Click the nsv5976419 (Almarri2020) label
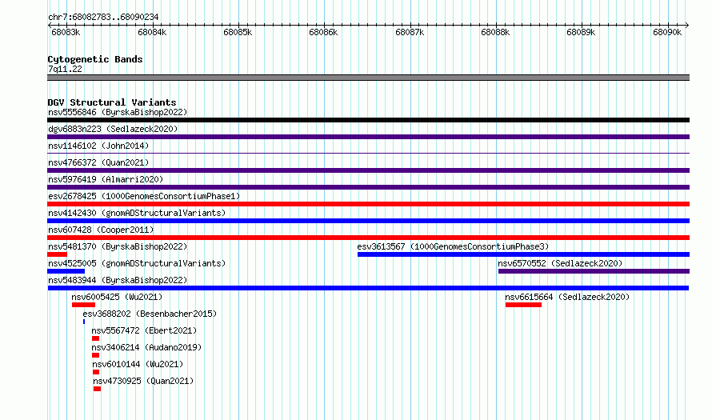This screenshot has width=712, height=420. tap(106, 179)
